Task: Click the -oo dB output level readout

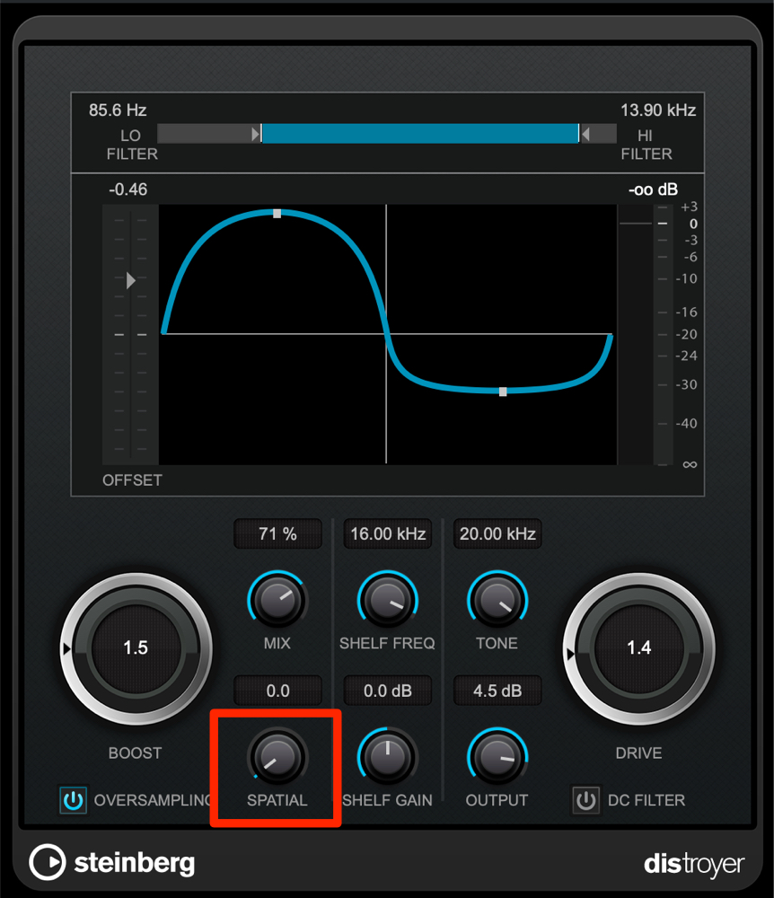Action: 653,189
